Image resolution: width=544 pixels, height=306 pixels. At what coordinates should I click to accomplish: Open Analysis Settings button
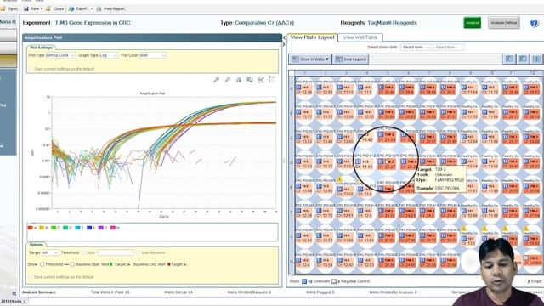[x=504, y=23]
